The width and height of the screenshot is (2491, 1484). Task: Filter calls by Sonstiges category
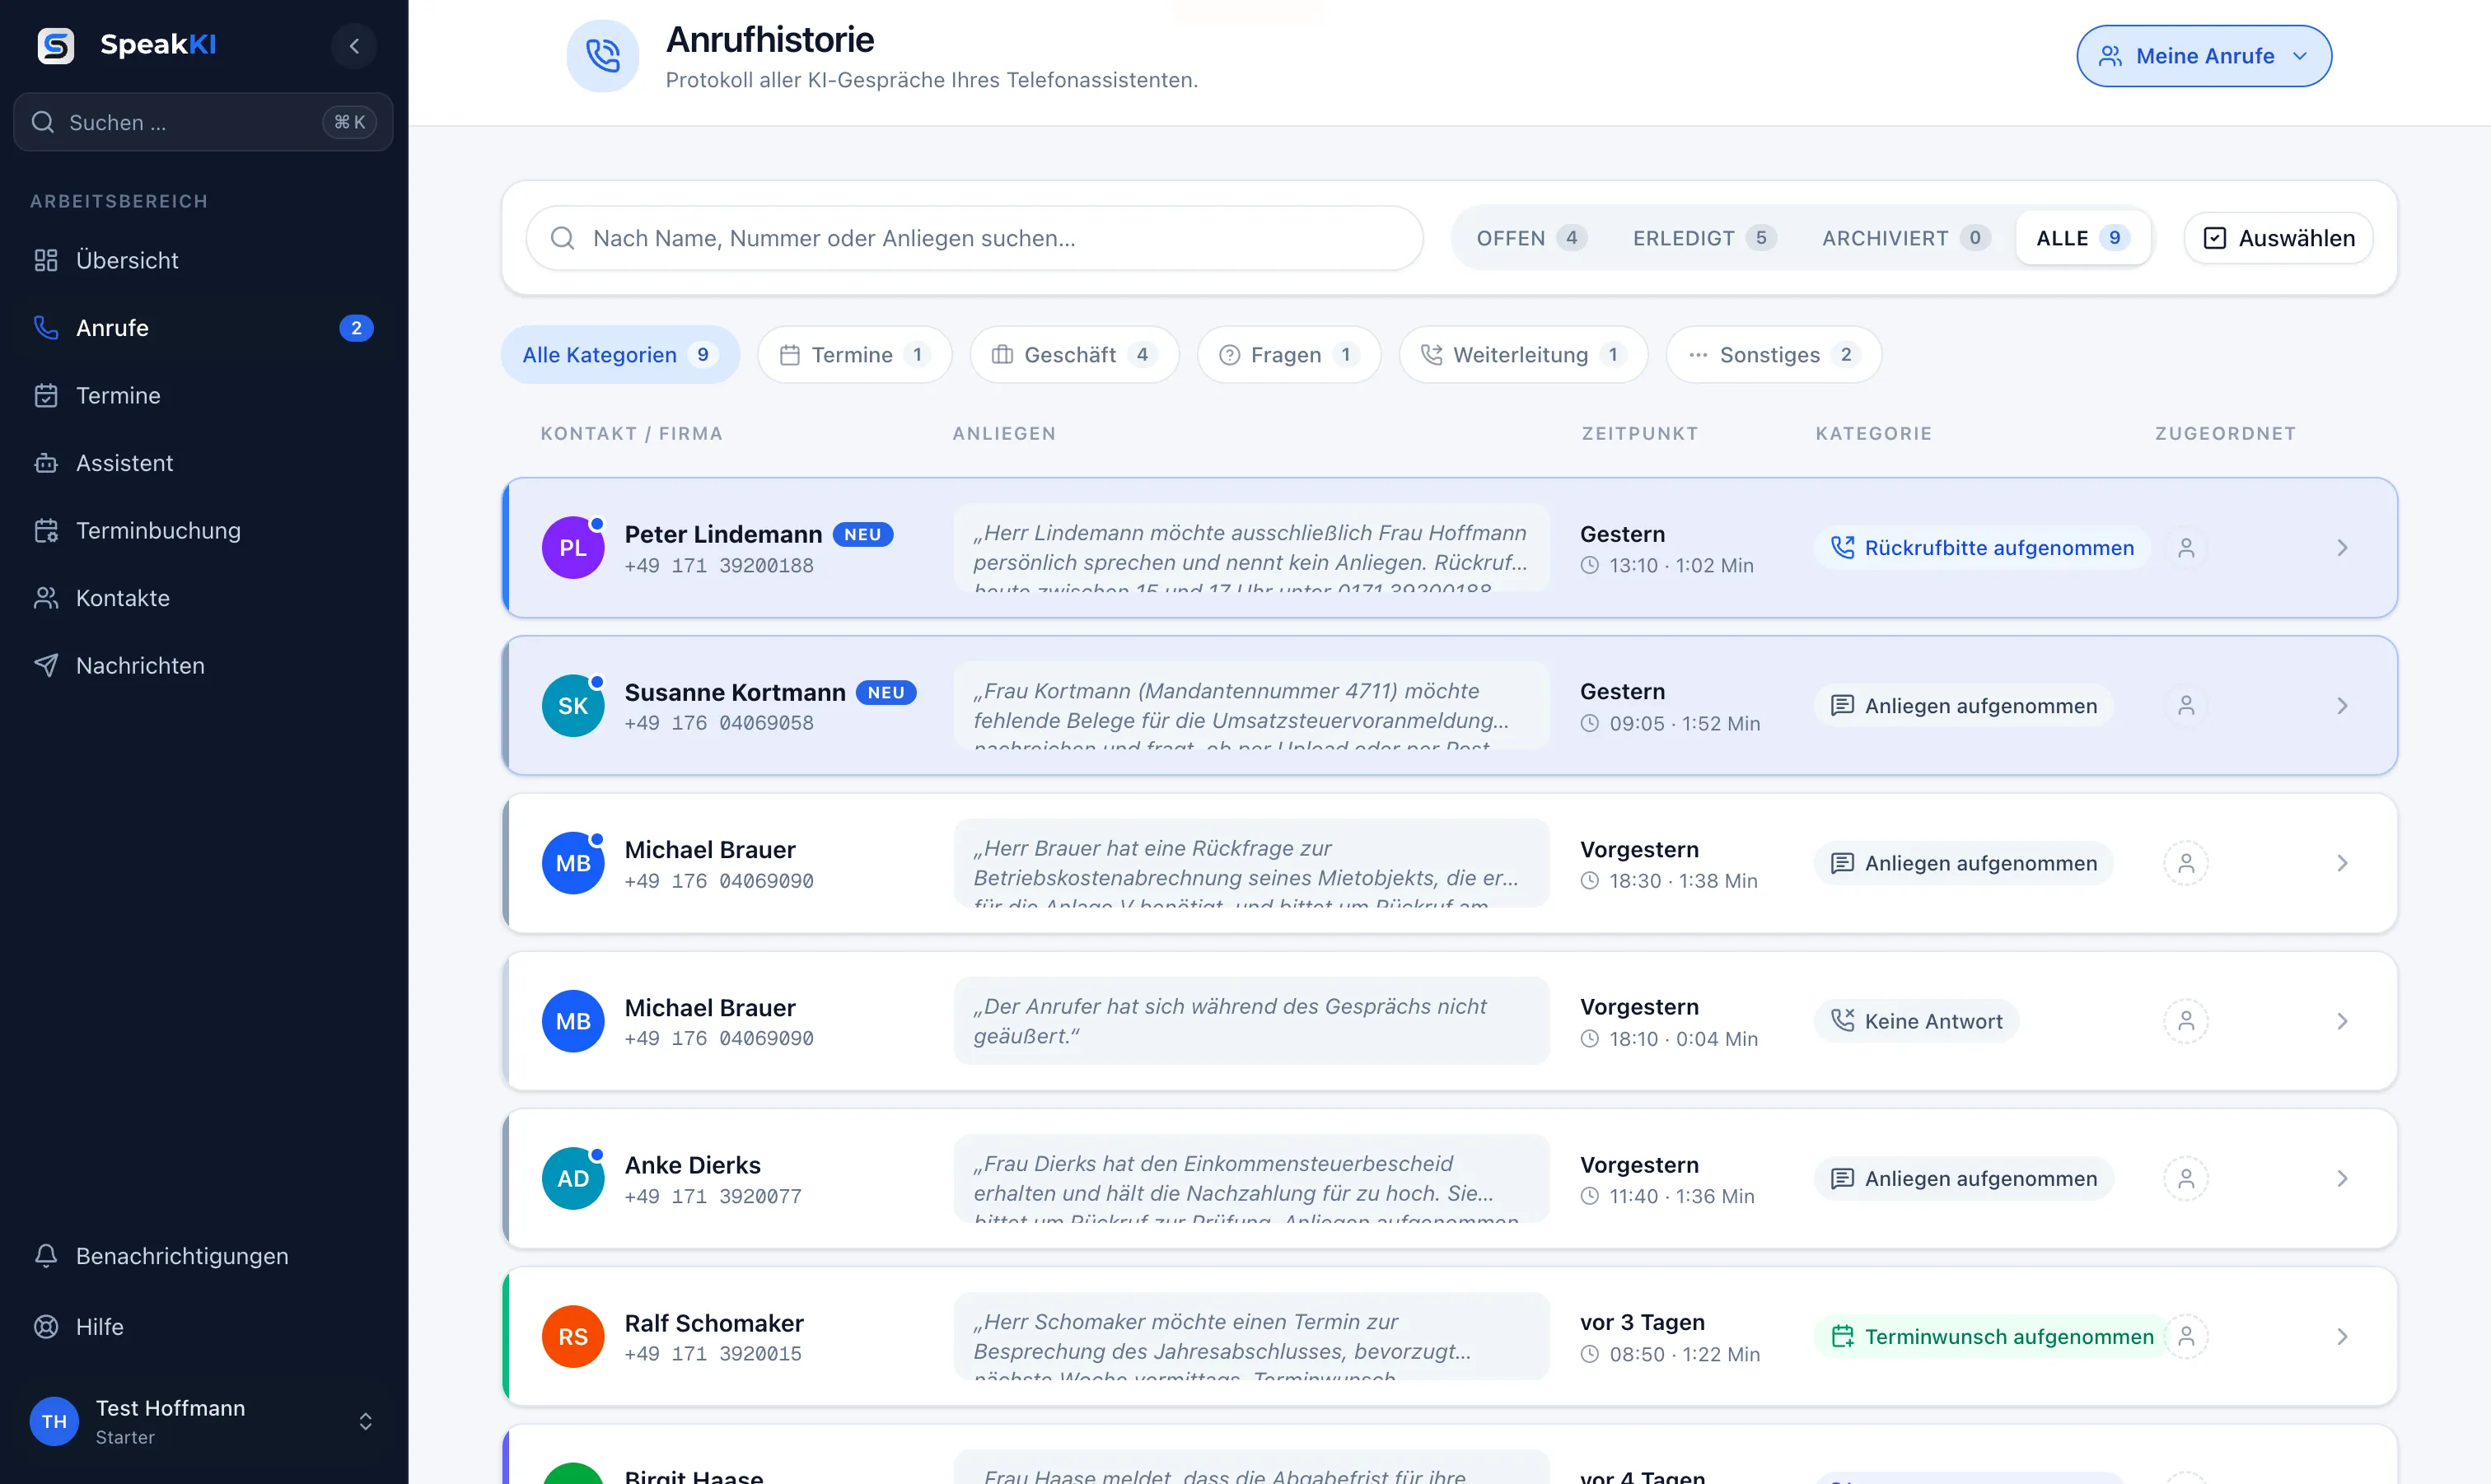tap(1773, 355)
